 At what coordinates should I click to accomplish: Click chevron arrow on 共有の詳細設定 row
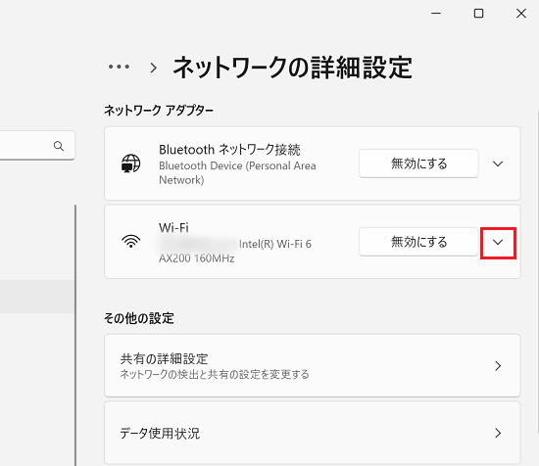tap(498, 366)
